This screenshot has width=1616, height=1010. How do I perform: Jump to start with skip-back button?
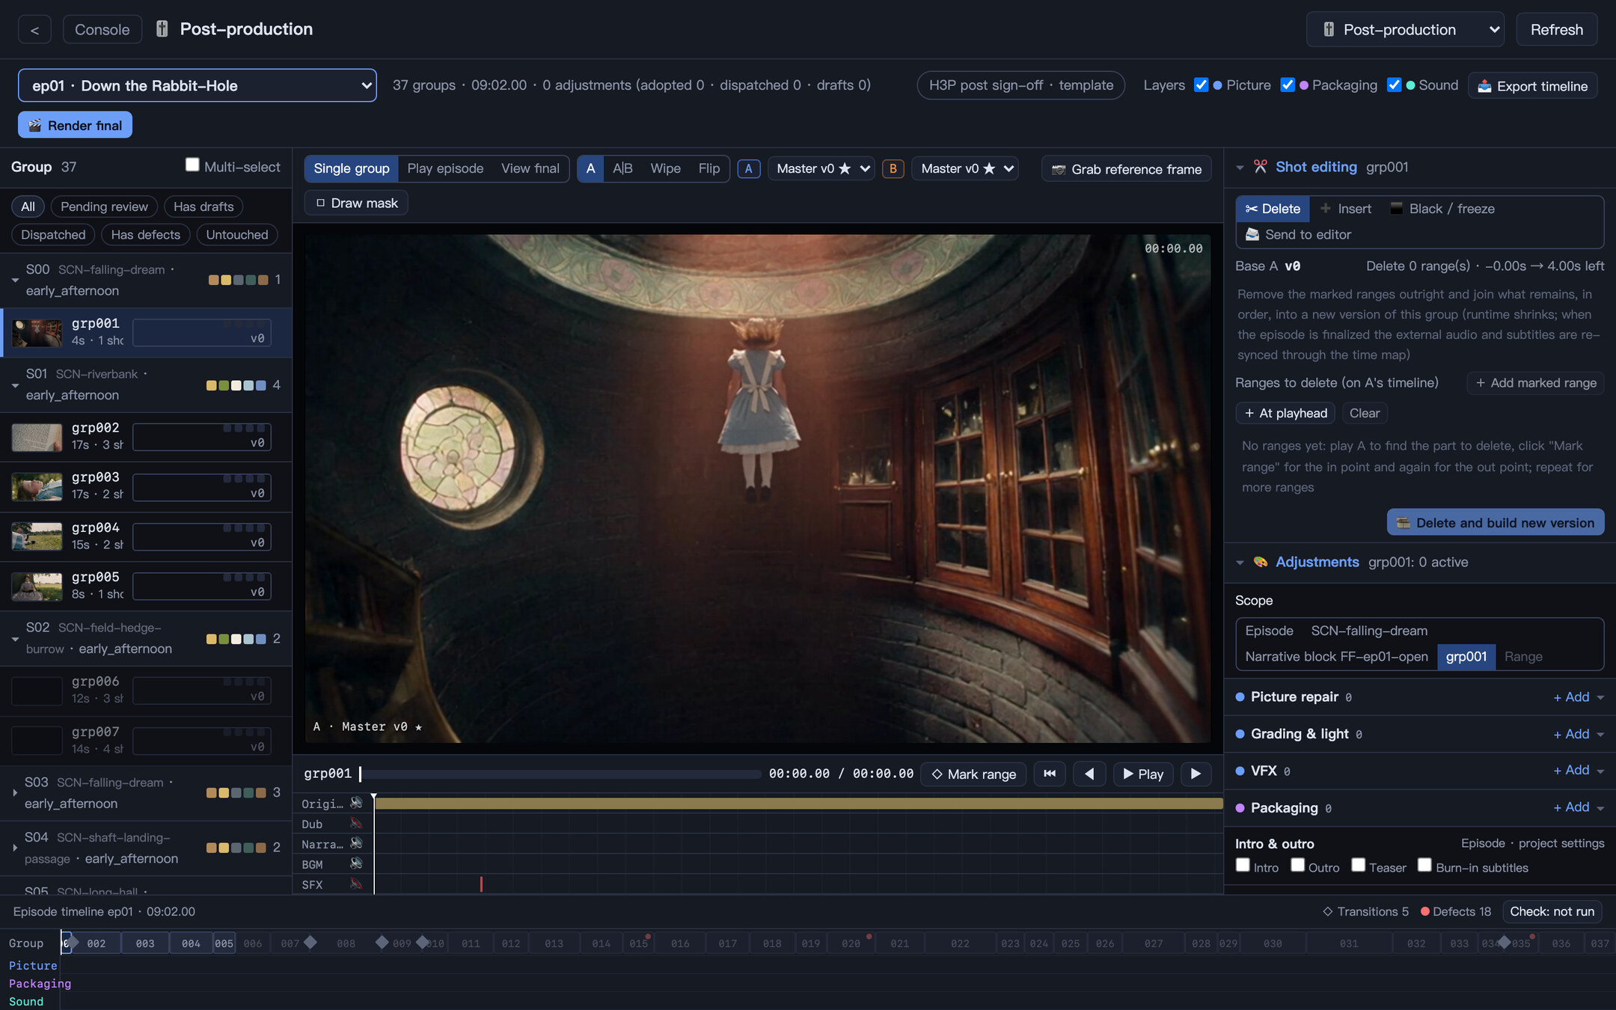pyautogui.click(x=1050, y=774)
